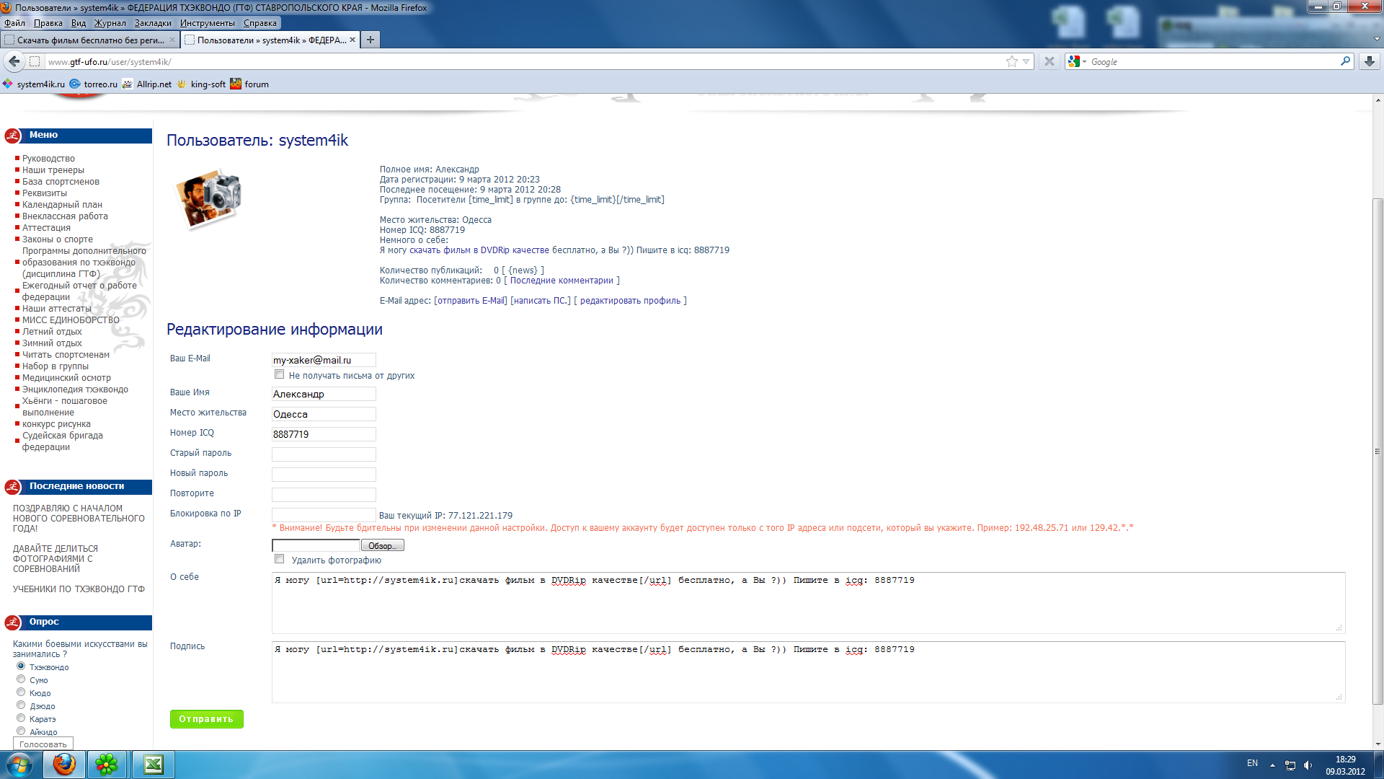Open the downloads arrow button

[x=1369, y=61]
